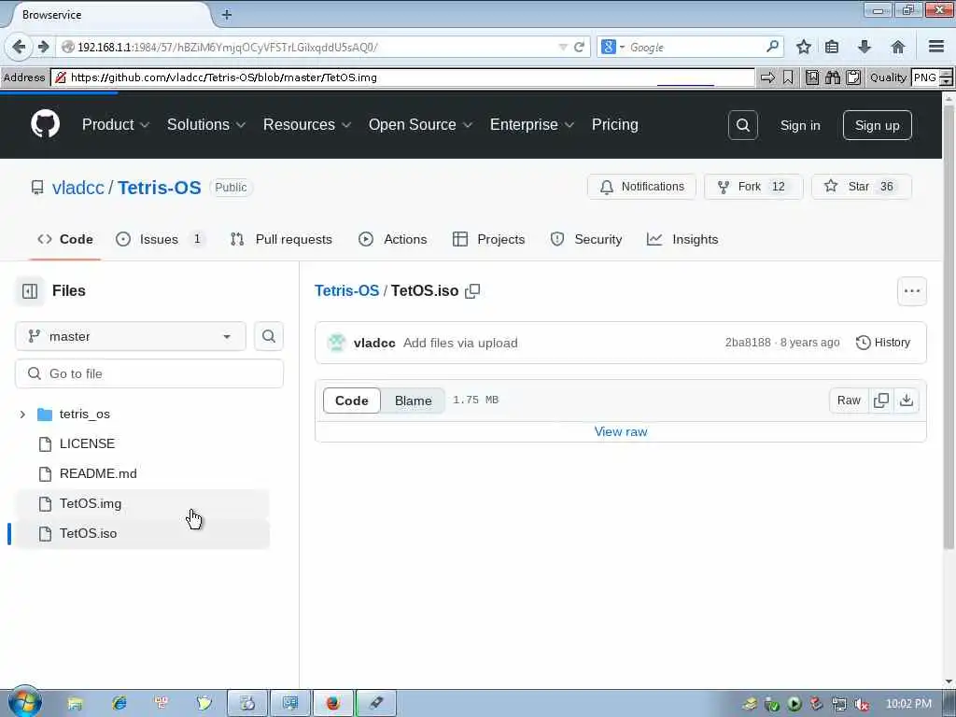The height and width of the screenshot is (717, 956).
Task: Click the Browservice find binoculars icon
Action: [832, 77]
